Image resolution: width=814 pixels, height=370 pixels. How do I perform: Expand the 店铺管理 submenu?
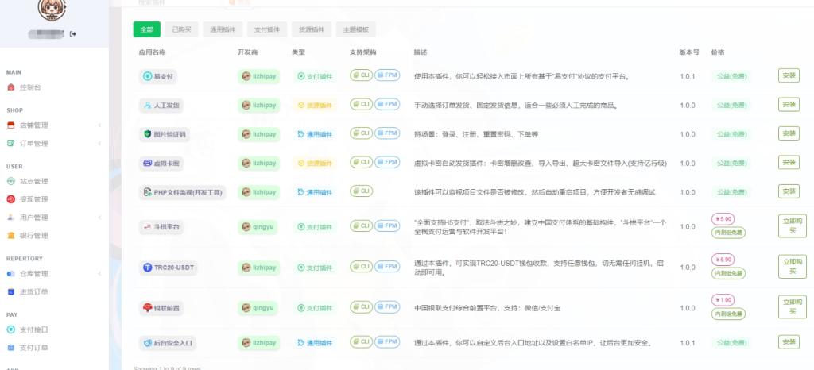pyautogui.click(x=99, y=125)
